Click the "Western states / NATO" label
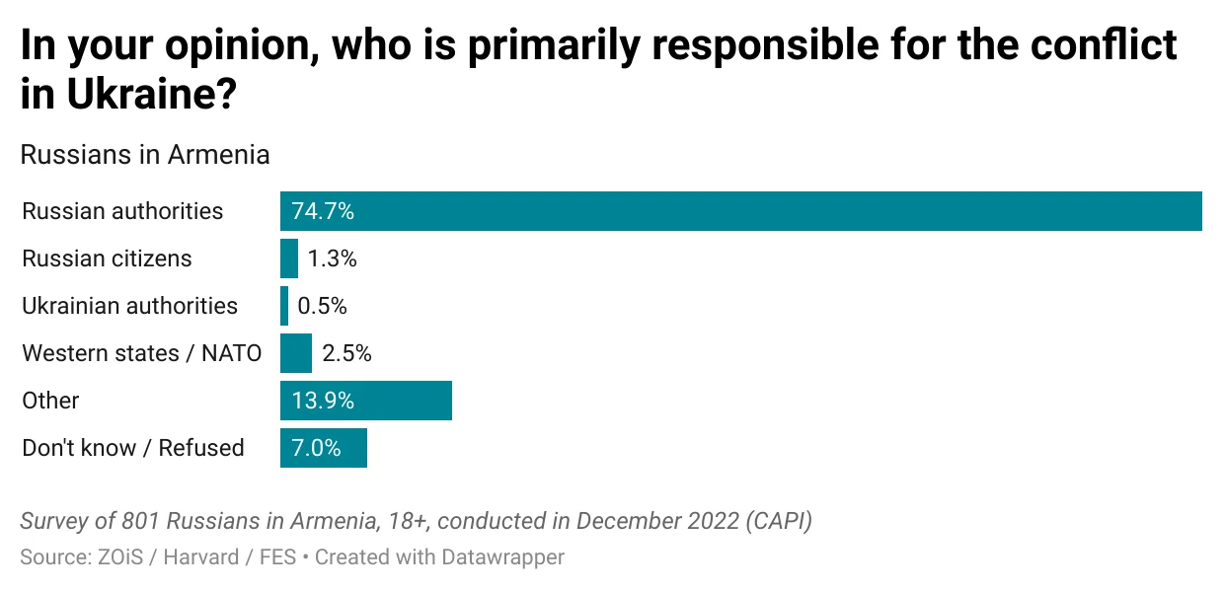1224x590 pixels. pyautogui.click(x=142, y=353)
